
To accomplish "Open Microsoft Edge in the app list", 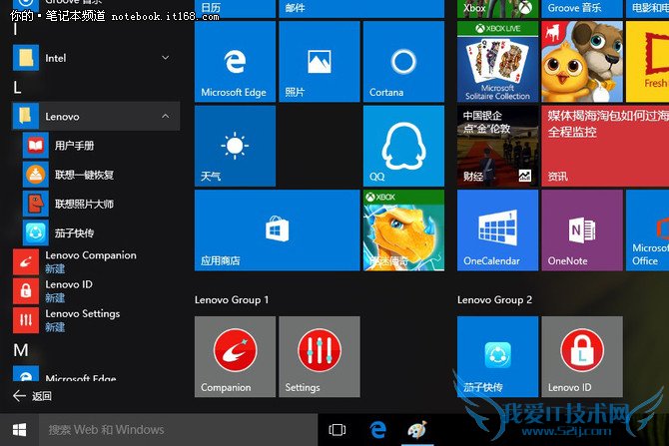I will point(96,374).
